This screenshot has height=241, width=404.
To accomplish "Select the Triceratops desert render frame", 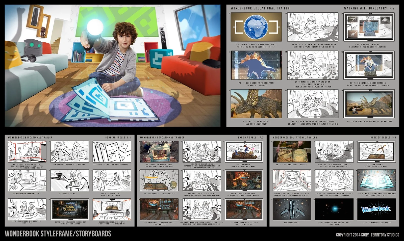I will point(256,104).
